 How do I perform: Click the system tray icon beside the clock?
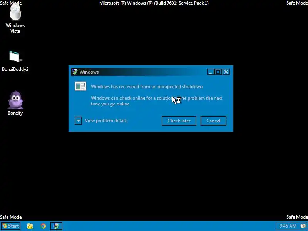(303, 226)
